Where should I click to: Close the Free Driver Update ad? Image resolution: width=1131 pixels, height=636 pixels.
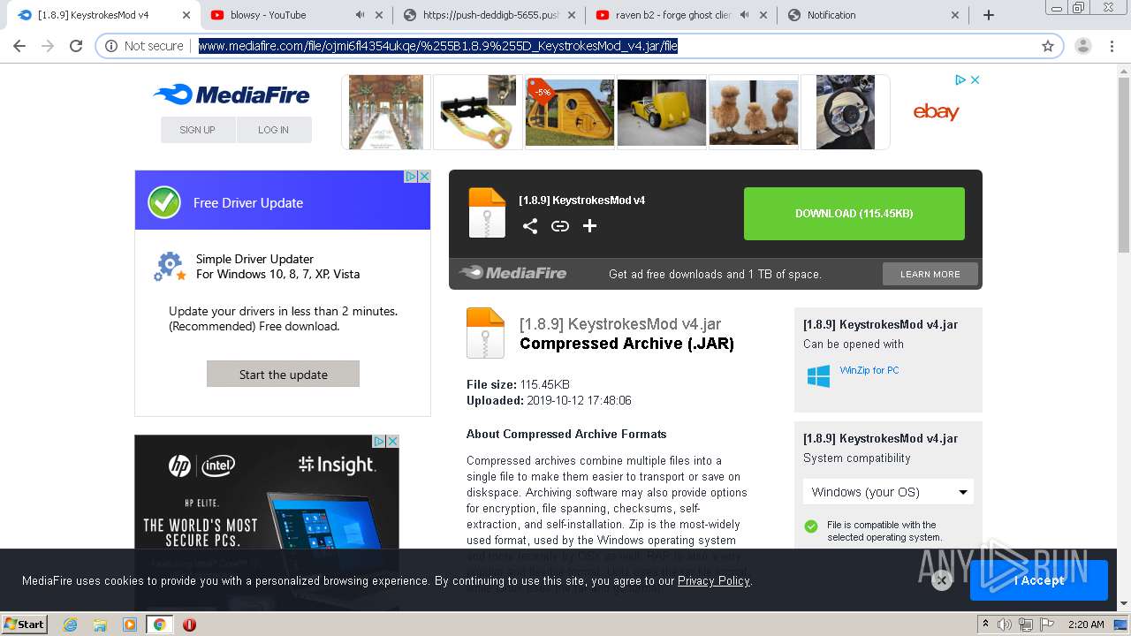tap(424, 177)
